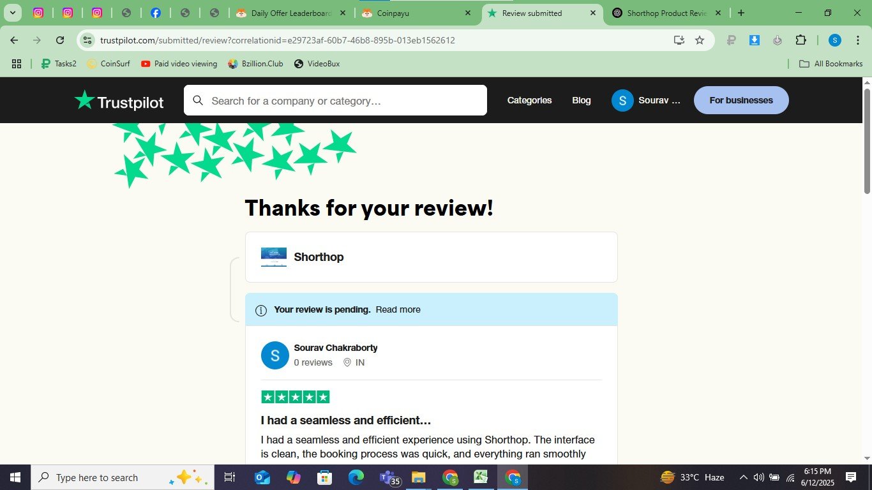872x490 pixels.
Task: View site information icon in address bar
Action: [x=87, y=40]
